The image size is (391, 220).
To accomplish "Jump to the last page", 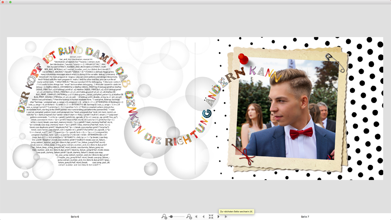I will click(x=225, y=217).
